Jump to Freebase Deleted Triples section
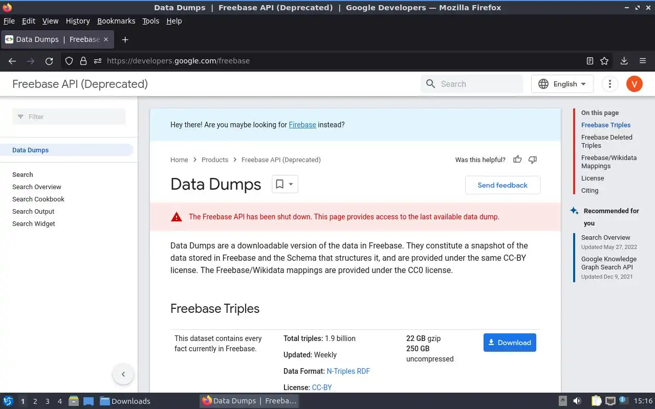655x409 pixels. 607,141
